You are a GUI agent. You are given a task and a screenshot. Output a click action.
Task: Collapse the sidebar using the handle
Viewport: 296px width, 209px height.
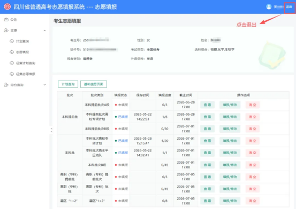click(x=51, y=130)
